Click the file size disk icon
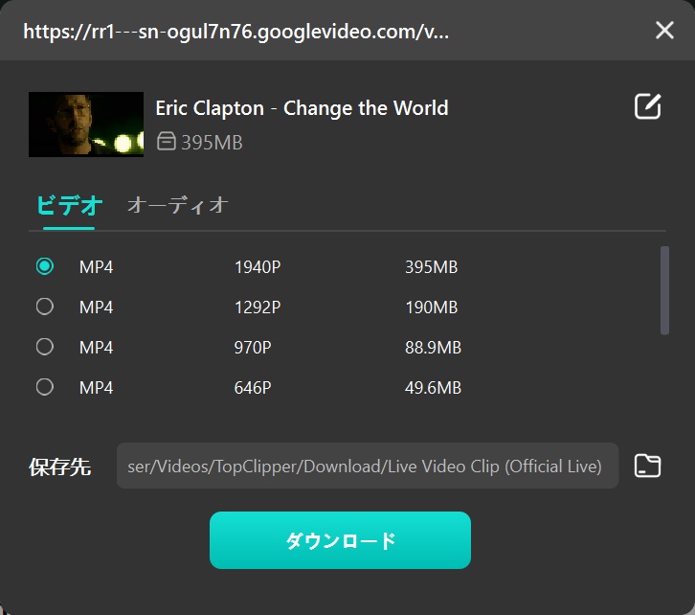The image size is (695, 615). pos(167,143)
